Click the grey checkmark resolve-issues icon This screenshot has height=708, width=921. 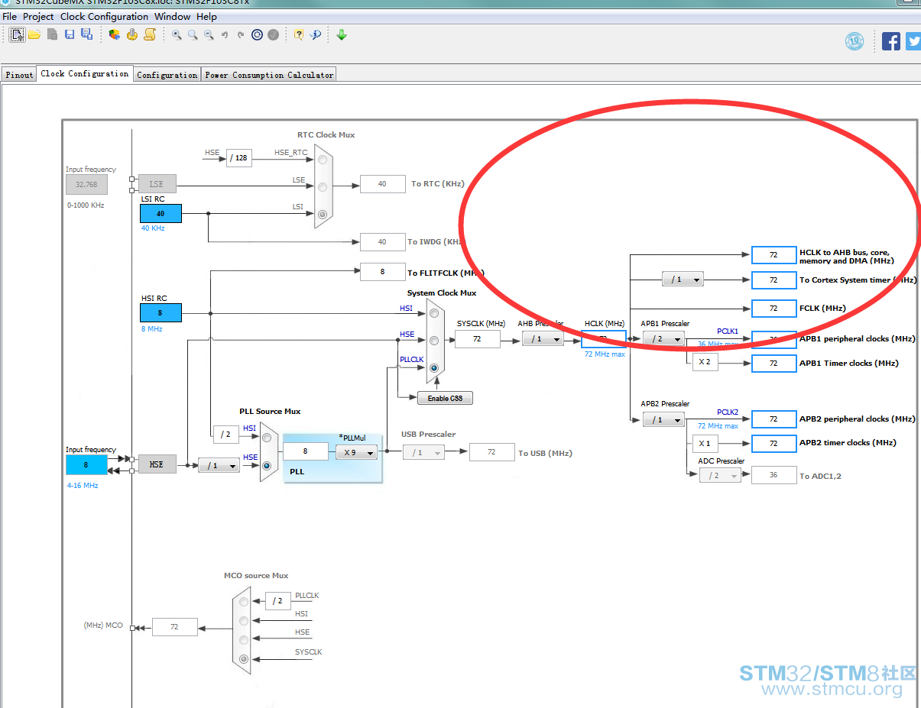[x=273, y=34]
